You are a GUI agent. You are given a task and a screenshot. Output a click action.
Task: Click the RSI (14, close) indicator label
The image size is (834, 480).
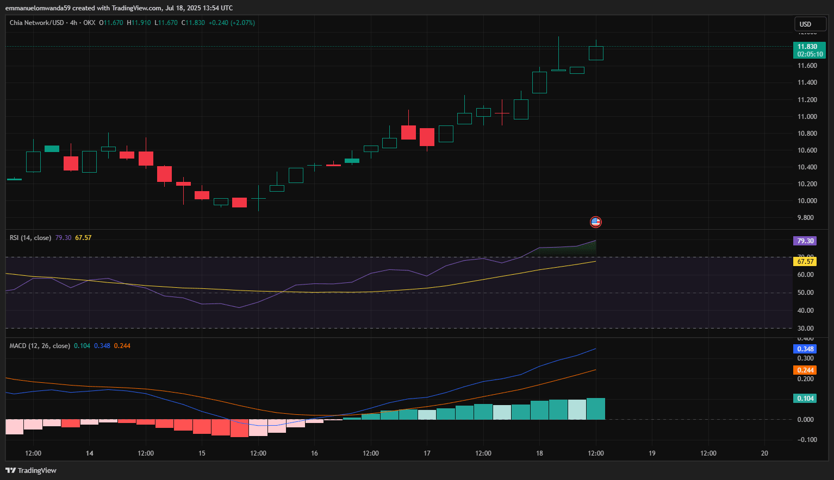click(30, 238)
